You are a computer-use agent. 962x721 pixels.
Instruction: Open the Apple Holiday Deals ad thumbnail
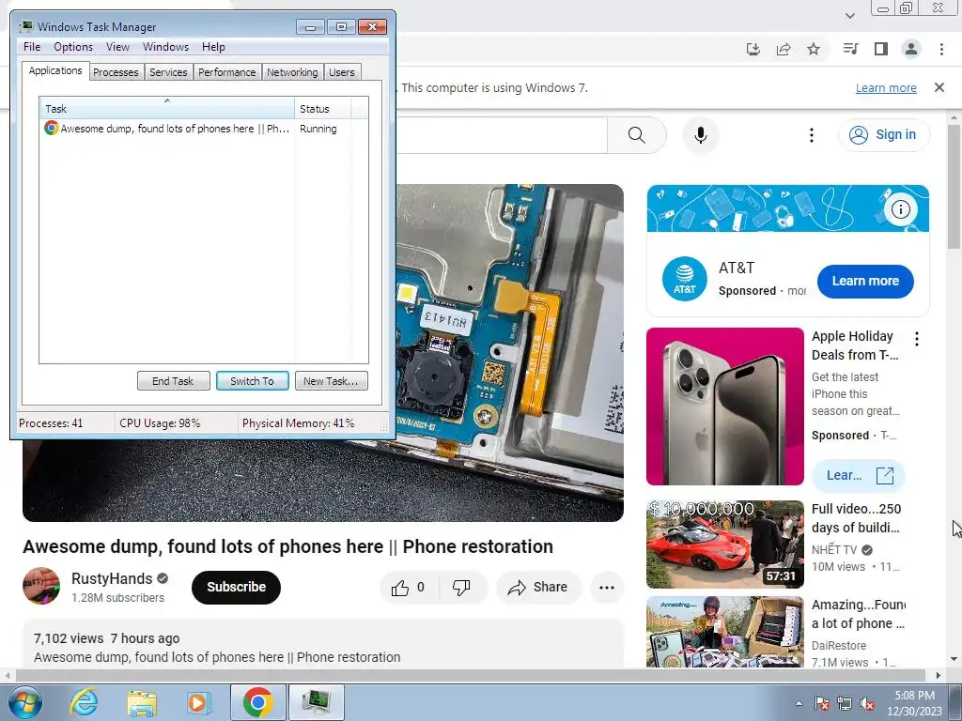click(724, 407)
